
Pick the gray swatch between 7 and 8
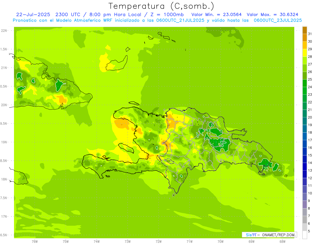305,212
